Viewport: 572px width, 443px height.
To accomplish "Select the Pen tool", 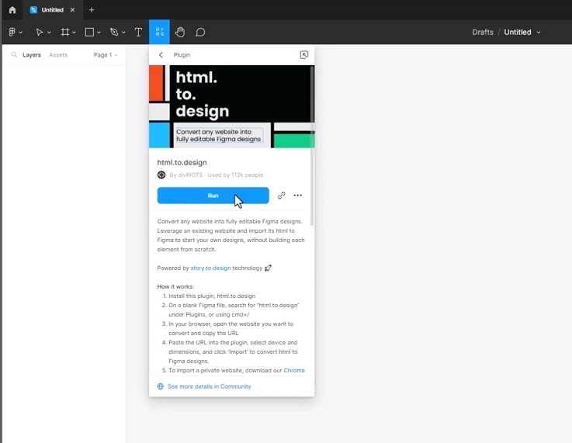I will click(114, 32).
